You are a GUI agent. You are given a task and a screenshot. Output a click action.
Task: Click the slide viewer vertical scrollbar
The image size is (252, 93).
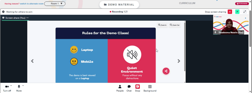coord(185,47)
